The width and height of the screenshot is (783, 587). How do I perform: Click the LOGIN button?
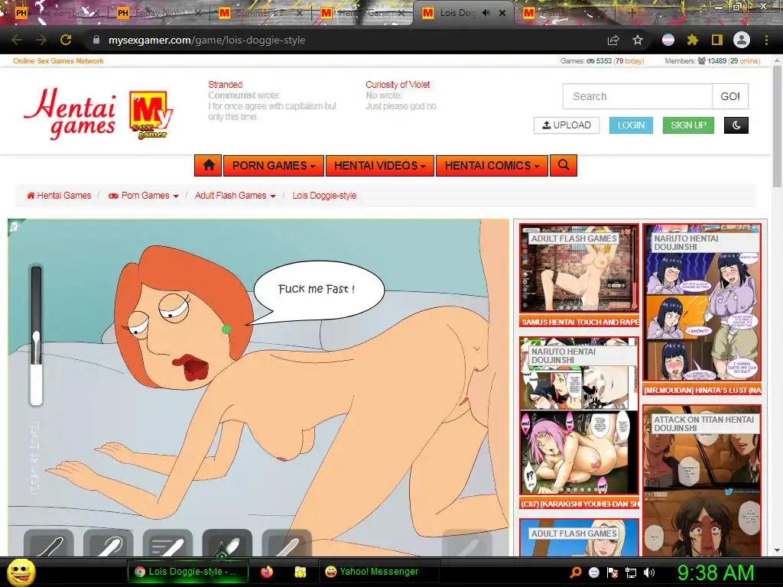point(631,125)
